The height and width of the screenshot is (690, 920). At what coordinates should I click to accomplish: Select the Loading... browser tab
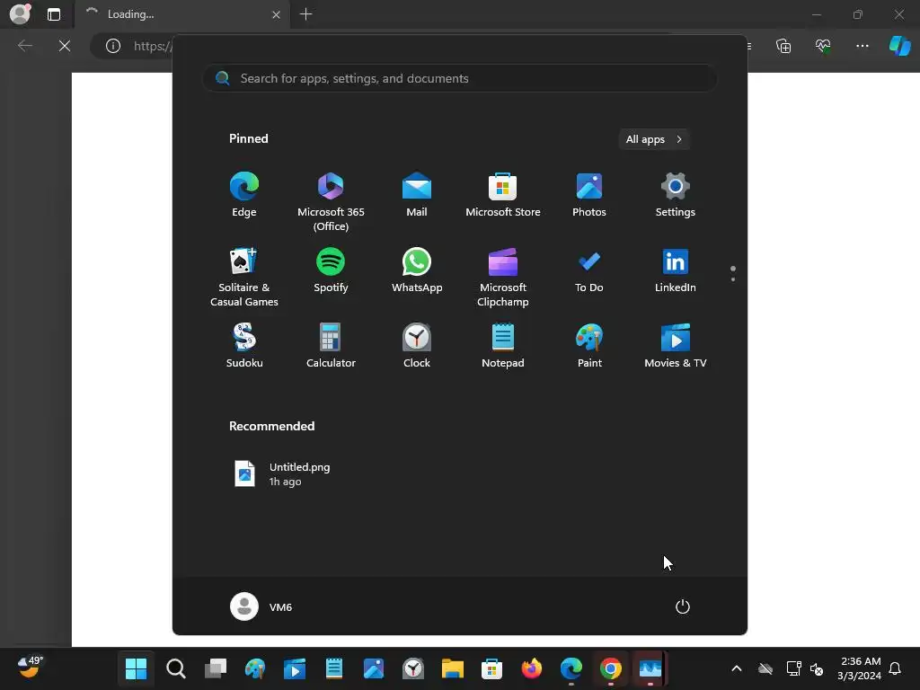[x=181, y=14]
